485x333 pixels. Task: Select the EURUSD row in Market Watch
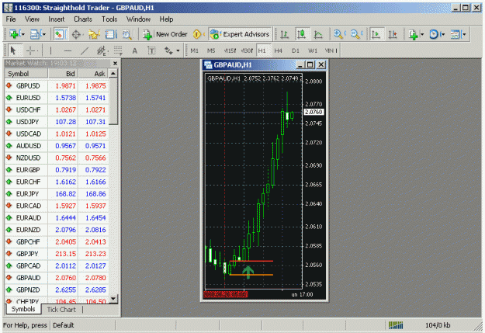pyautogui.click(x=57, y=98)
